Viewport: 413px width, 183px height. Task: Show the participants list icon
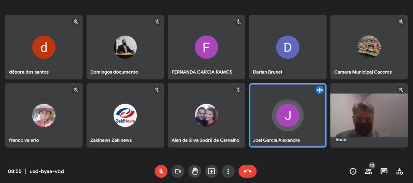[368, 171]
